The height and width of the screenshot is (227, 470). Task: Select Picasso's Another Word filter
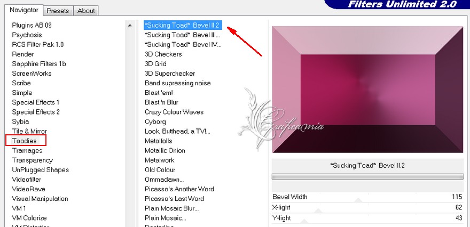(179, 189)
